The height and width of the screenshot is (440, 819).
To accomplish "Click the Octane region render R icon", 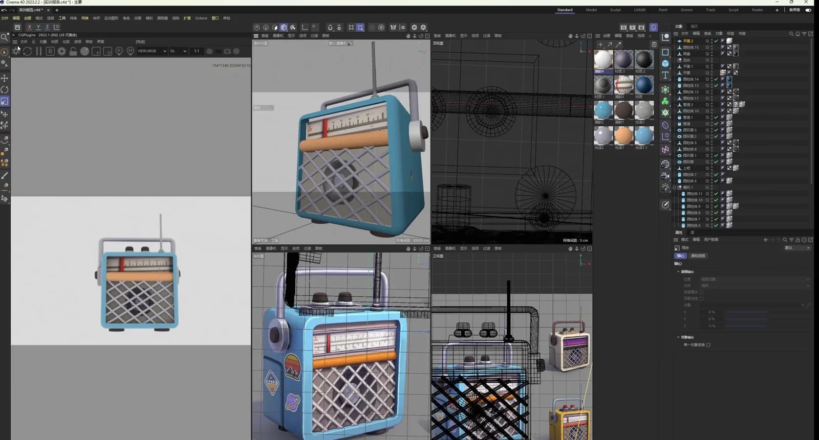I will point(50,51).
